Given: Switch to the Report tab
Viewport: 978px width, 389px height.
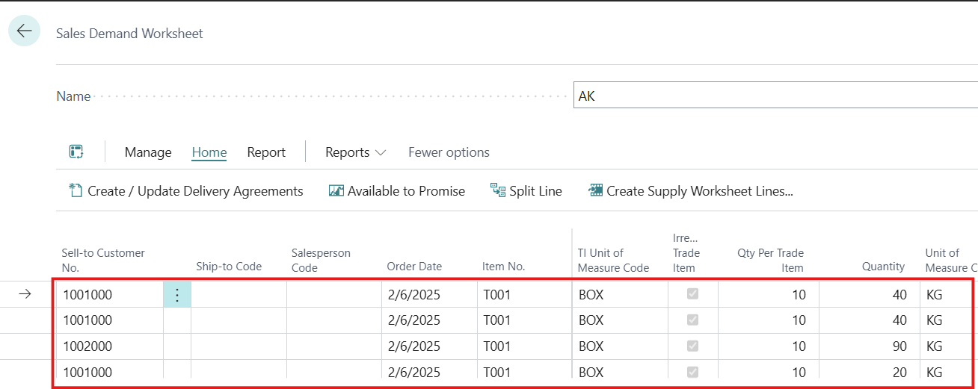Looking at the screenshot, I should [x=266, y=152].
